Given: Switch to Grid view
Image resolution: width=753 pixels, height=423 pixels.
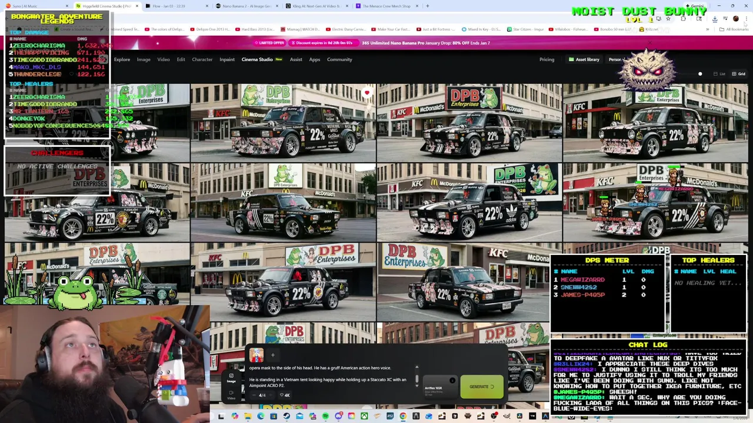Looking at the screenshot, I should point(738,74).
